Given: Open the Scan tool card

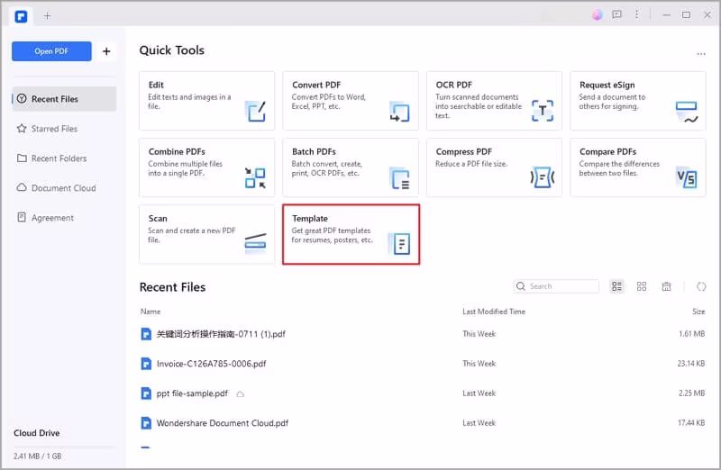Looking at the screenshot, I should [206, 234].
